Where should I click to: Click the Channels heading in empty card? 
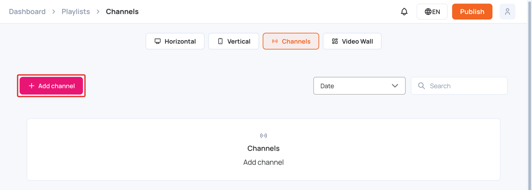[x=263, y=148]
